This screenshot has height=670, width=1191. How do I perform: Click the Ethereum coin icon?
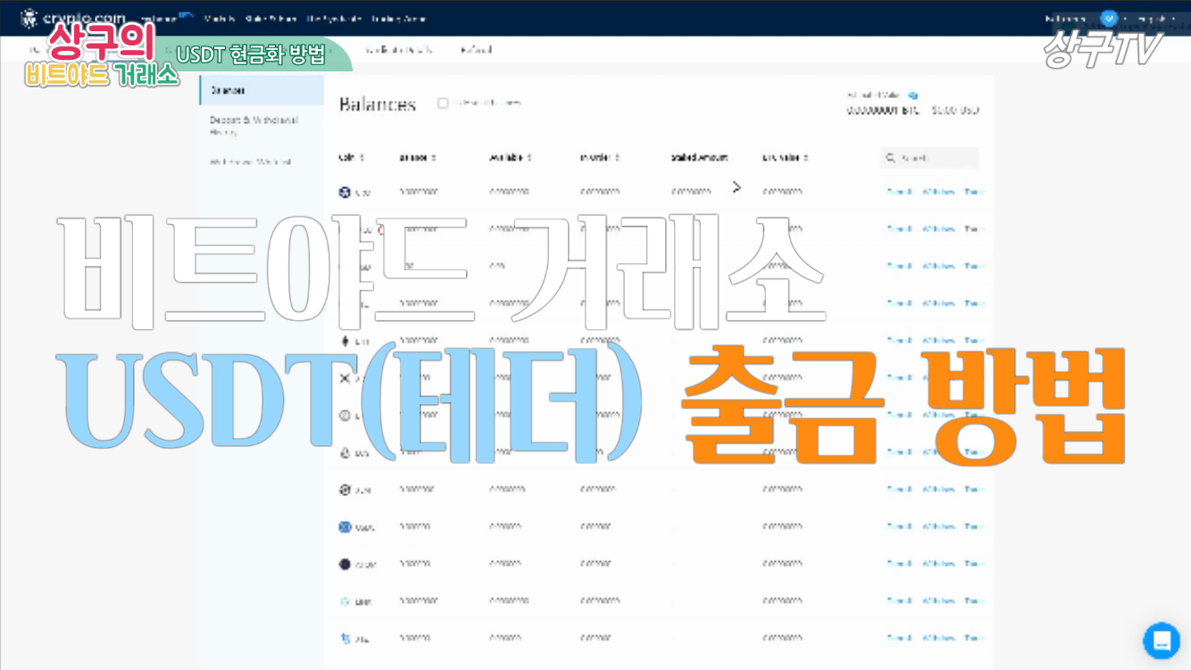click(x=345, y=341)
